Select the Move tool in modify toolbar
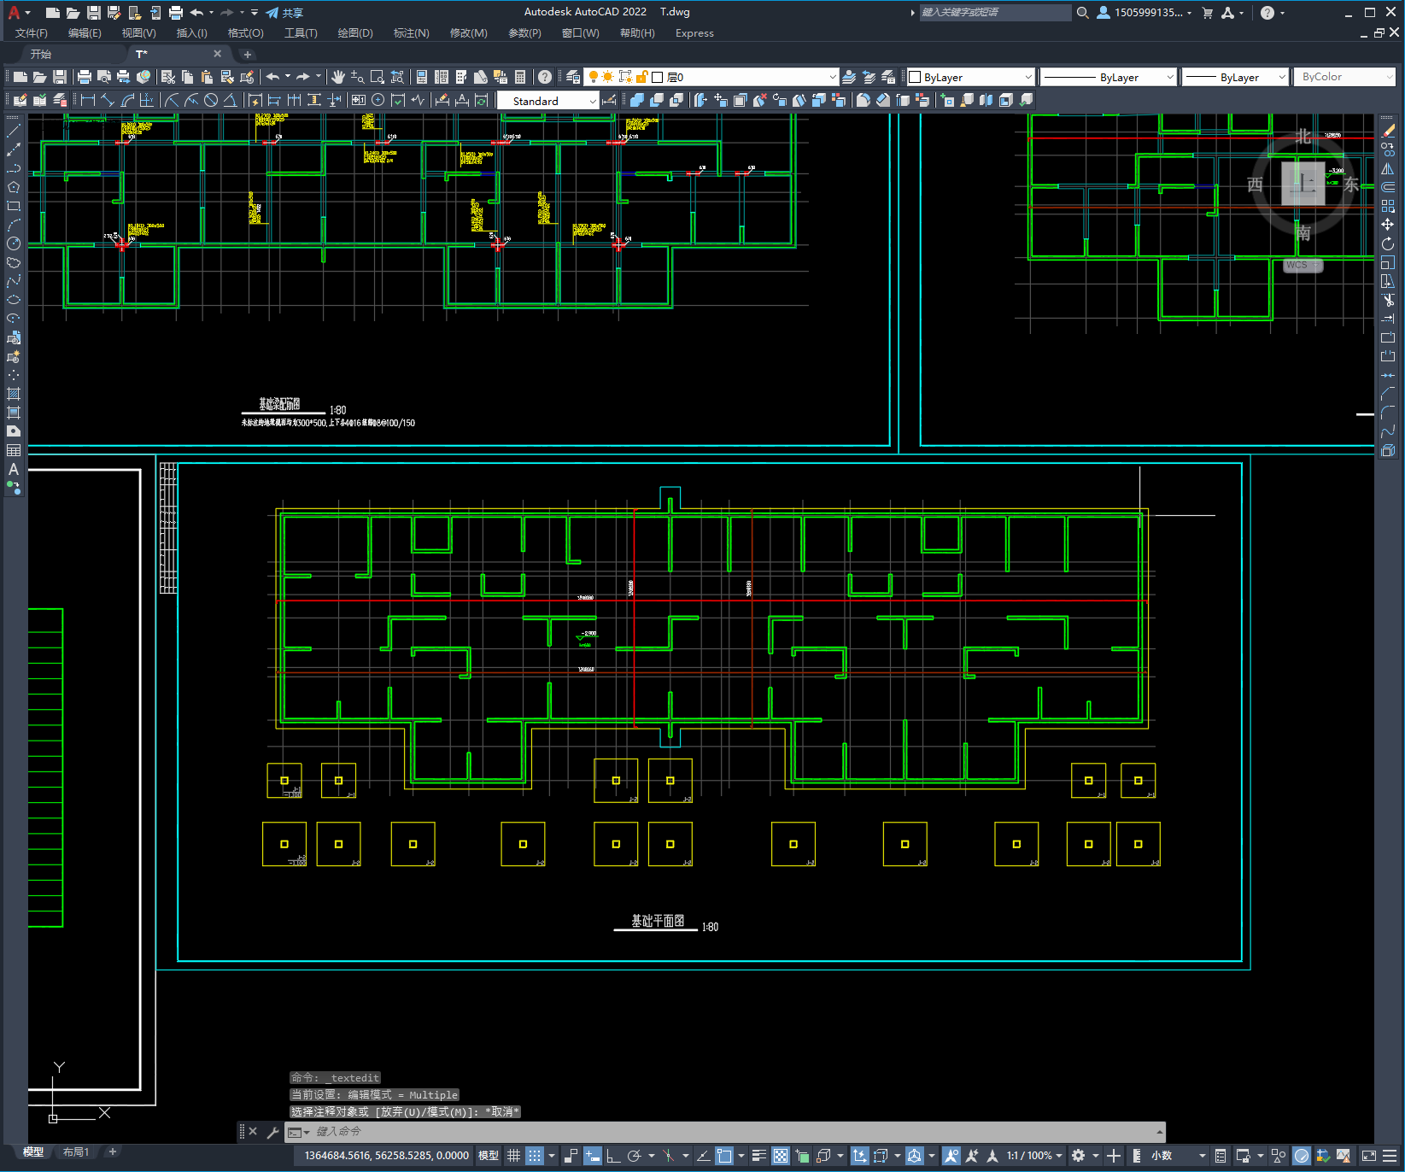The width and height of the screenshot is (1405, 1172). coord(1388,225)
